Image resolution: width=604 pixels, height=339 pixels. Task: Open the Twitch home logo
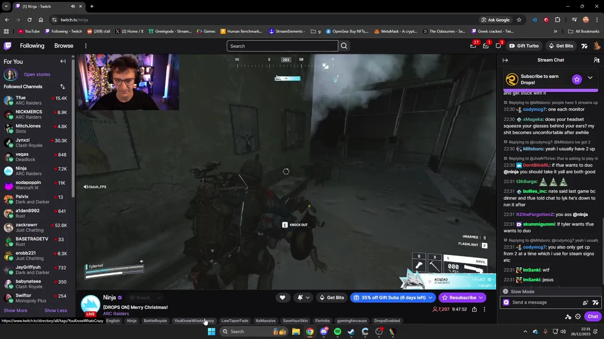(8, 46)
